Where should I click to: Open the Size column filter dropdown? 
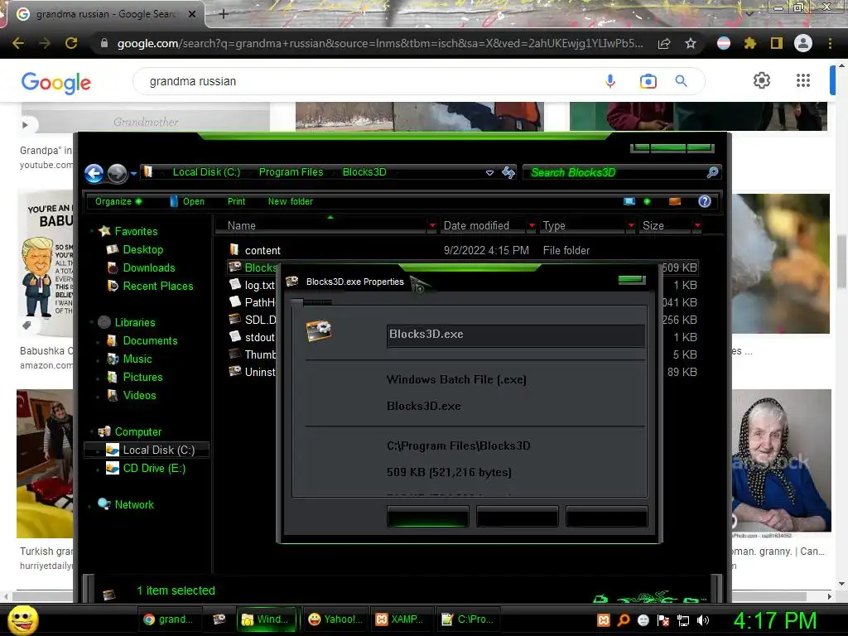tap(697, 225)
